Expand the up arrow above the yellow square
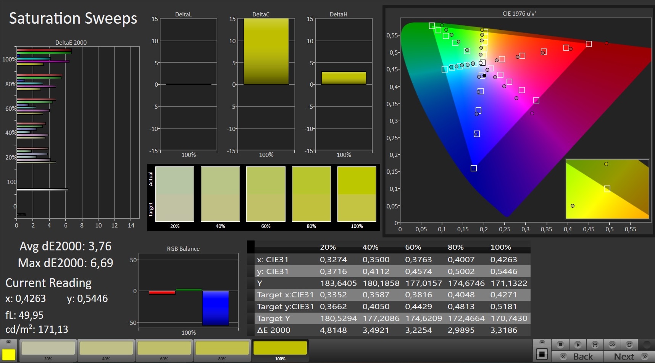655x363 pixels. (x=9, y=342)
